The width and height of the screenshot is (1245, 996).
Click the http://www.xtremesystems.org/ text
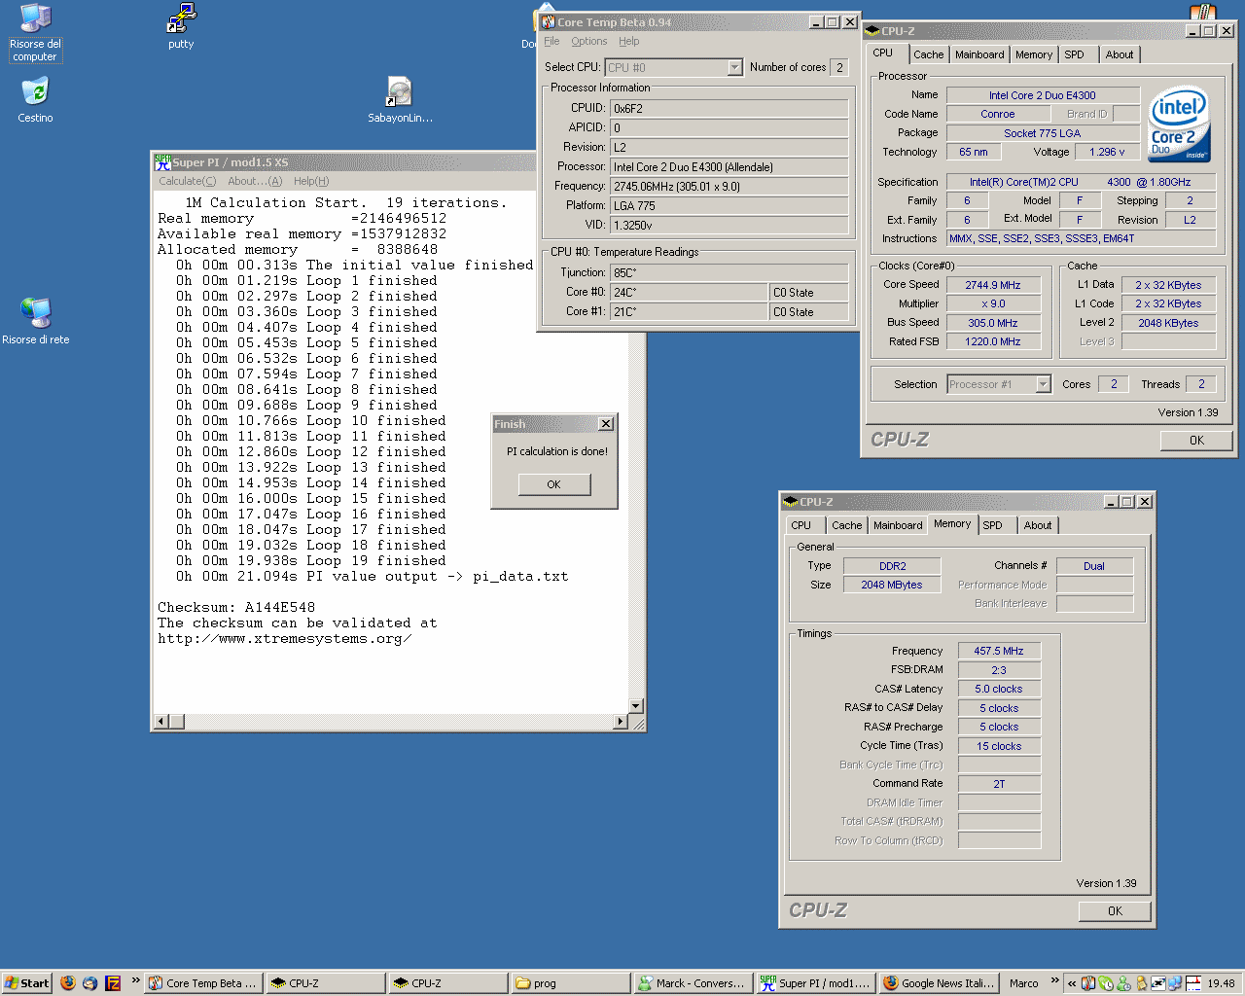point(284,638)
